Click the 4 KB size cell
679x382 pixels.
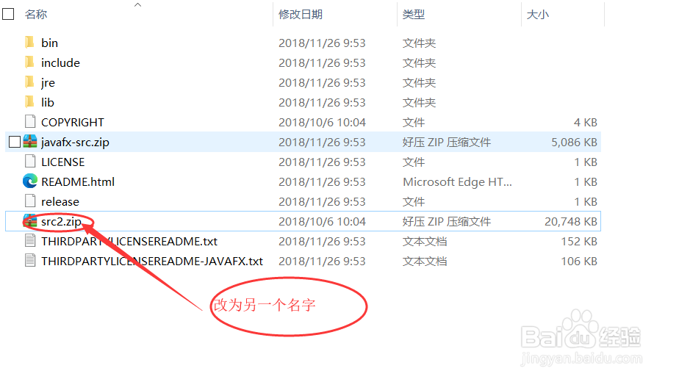pyautogui.click(x=586, y=122)
